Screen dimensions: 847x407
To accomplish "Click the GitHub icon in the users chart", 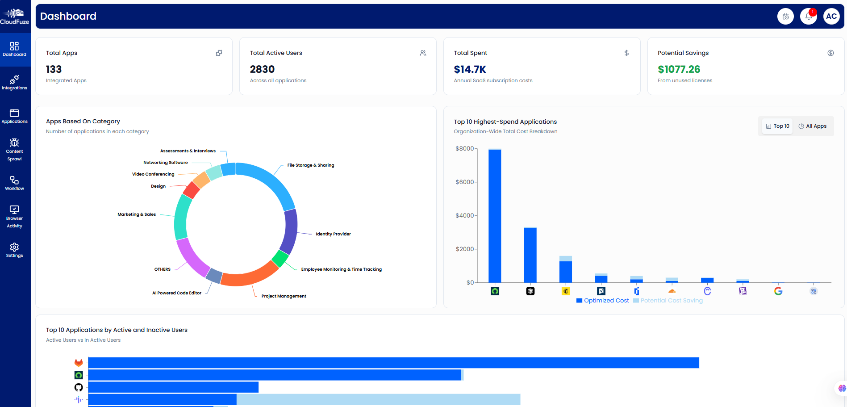I will point(79,387).
